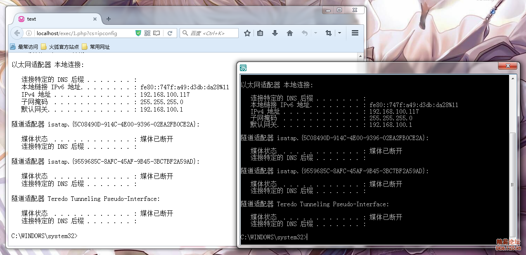Viewport: 526px width, 255px height.
Task: Close the Firefox window
Action: [x=355, y=10]
